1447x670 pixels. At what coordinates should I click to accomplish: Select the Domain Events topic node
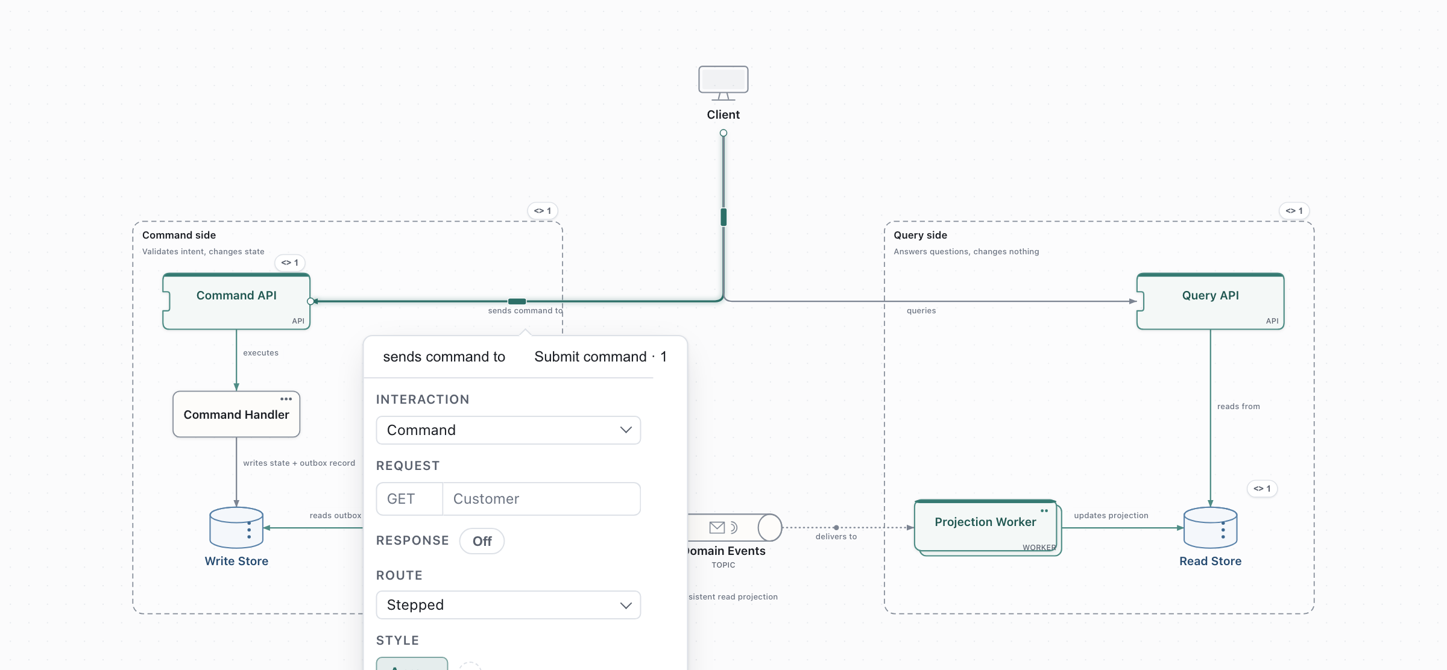[735, 528]
